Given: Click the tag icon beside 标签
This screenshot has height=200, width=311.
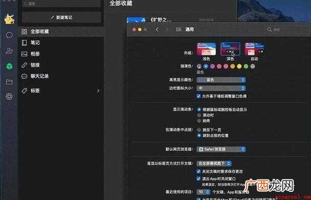Looking at the screenshot, I should (x=24, y=91).
